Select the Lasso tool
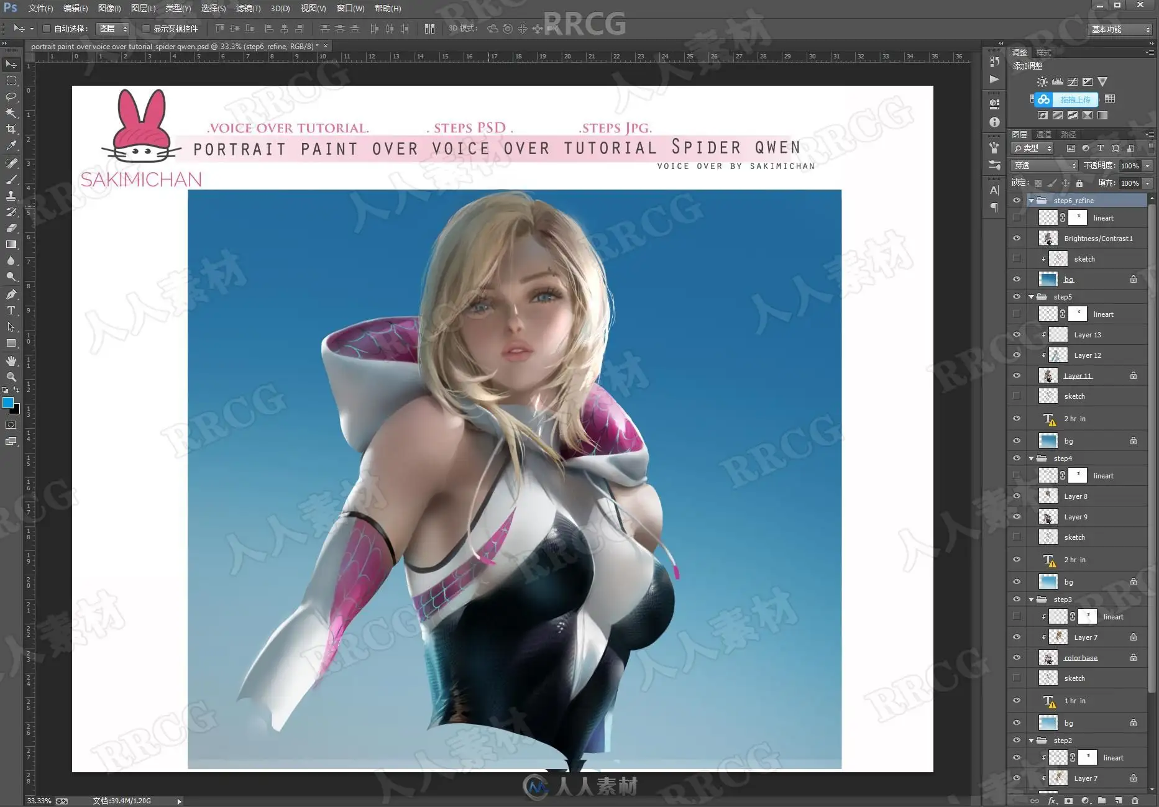This screenshot has height=807, width=1159. 11,97
